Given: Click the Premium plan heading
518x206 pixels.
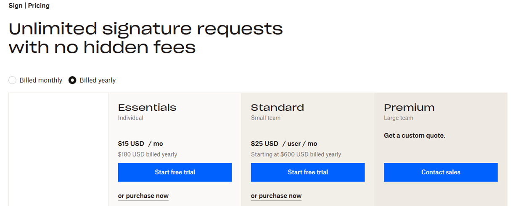Looking at the screenshot, I should point(409,107).
